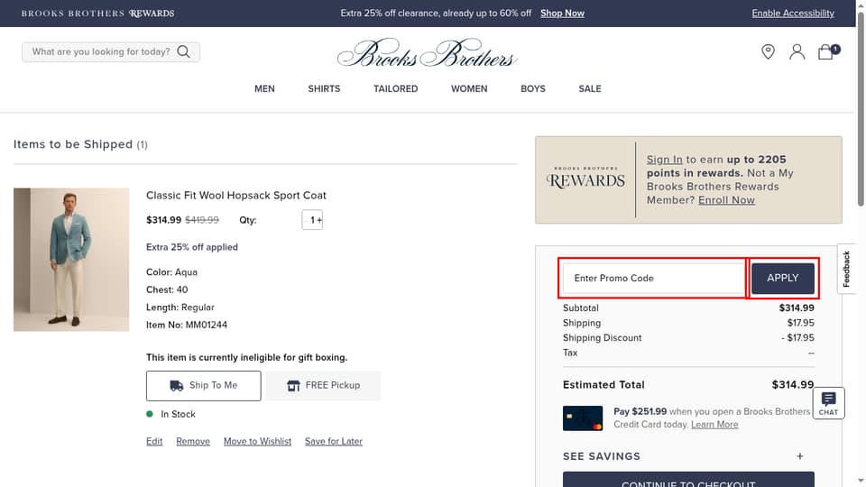Click the Shop Now clearance link
Image resolution: width=866 pixels, height=487 pixels.
[562, 14]
